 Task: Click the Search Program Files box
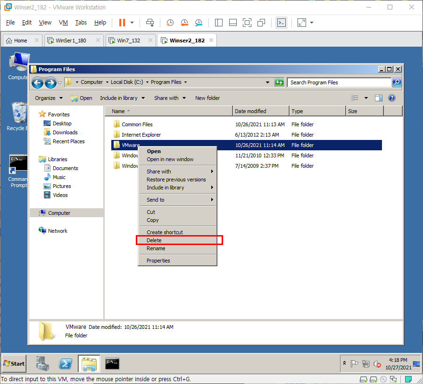tap(339, 82)
